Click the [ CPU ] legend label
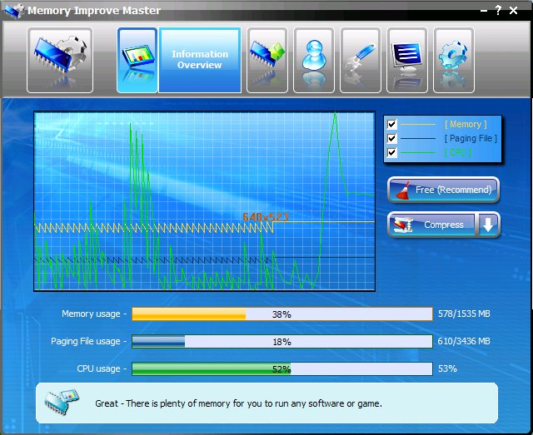533x435 pixels. 458,152
